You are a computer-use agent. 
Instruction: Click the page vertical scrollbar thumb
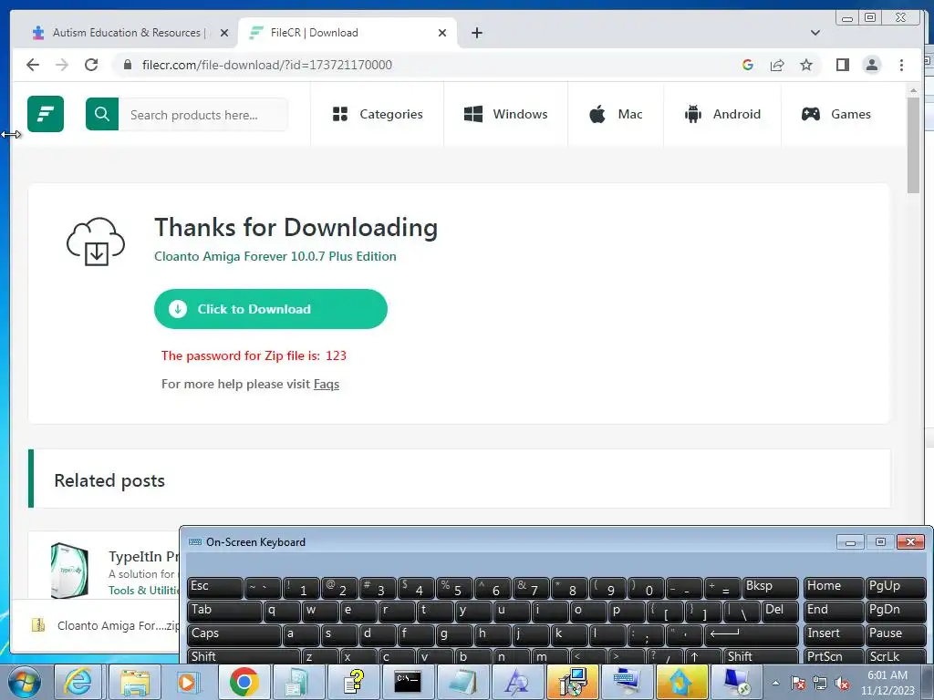913,145
